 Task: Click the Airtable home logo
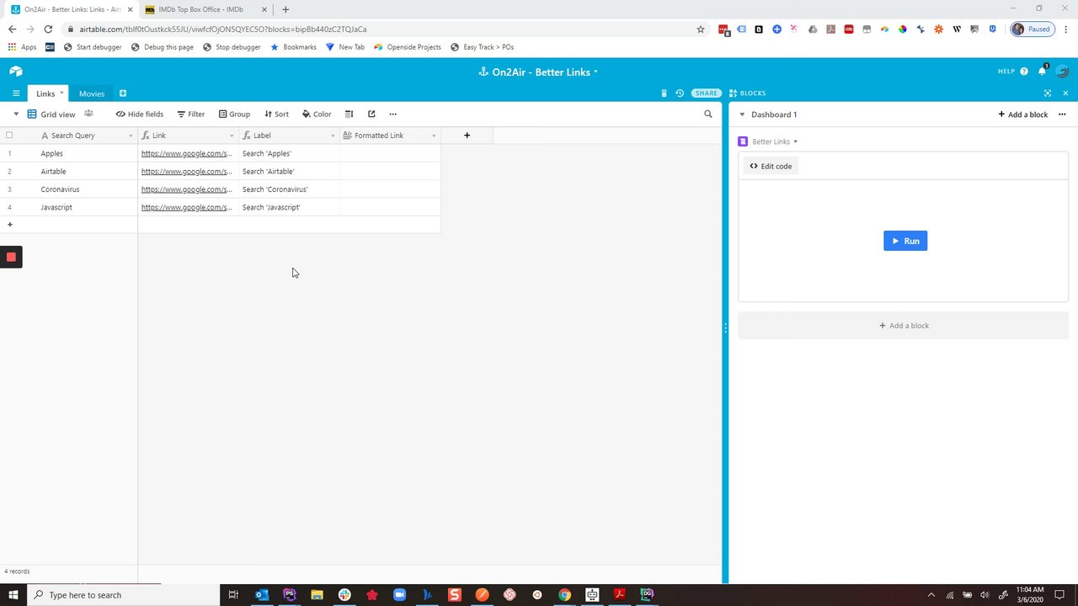[15, 72]
